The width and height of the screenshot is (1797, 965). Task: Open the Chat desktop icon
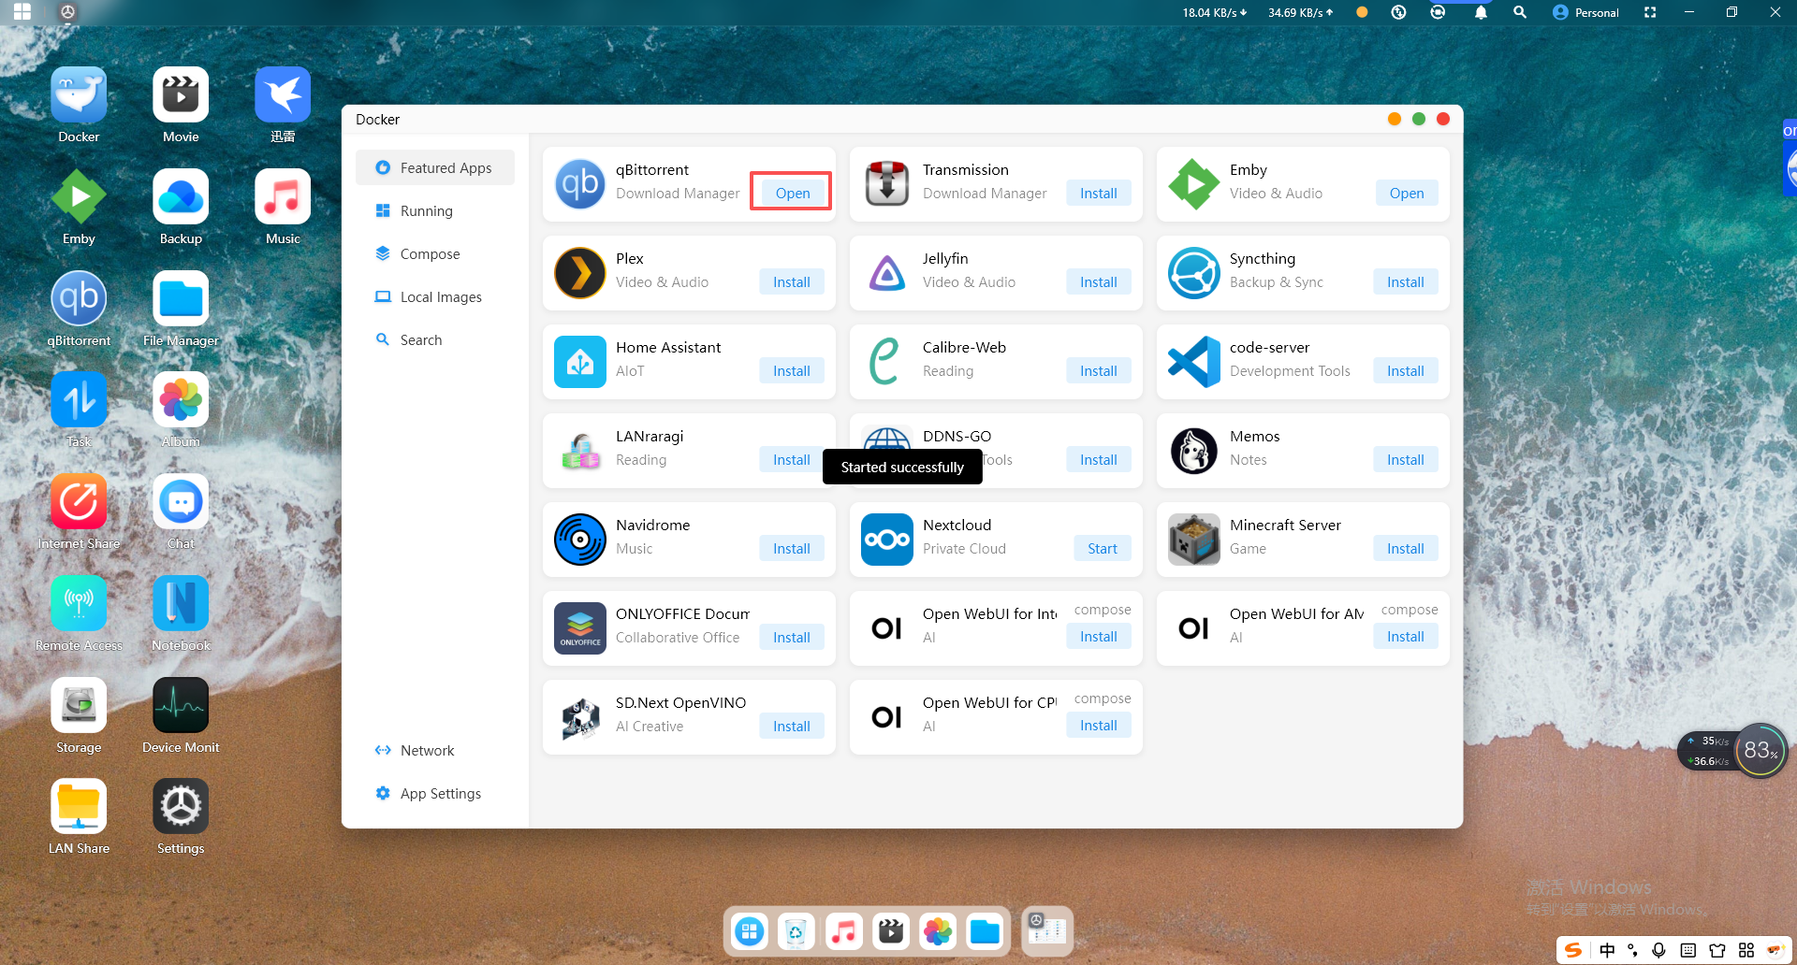click(181, 501)
